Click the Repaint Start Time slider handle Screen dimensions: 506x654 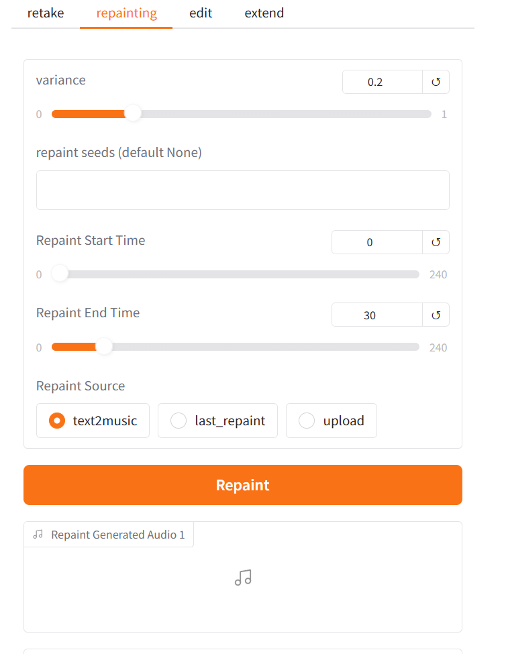point(60,274)
